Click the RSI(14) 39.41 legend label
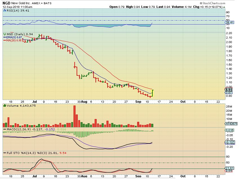Screen dimensions: 242x179 [x=18, y=10]
